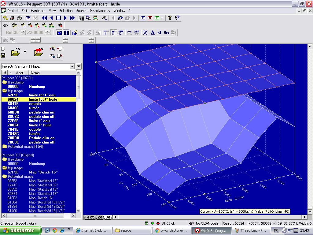Switch to the 2d view tab

pyautogui.click(x=100, y=217)
